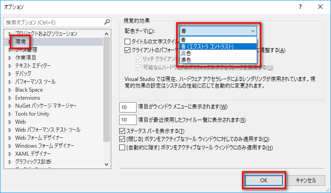Expand the Tools for Unity node

click(10, 114)
